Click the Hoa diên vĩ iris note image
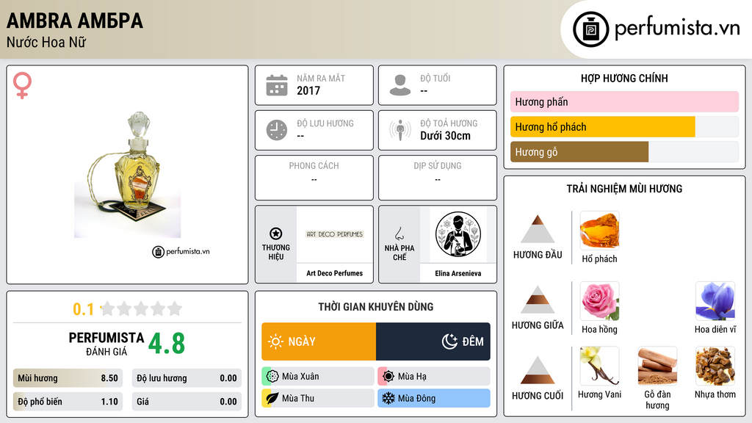 (x=715, y=301)
